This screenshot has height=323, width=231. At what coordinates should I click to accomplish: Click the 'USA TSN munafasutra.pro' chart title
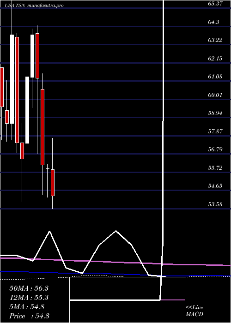[34, 6]
